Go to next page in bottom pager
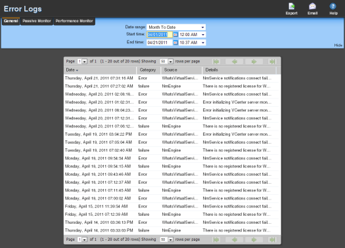 [x=254, y=239]
